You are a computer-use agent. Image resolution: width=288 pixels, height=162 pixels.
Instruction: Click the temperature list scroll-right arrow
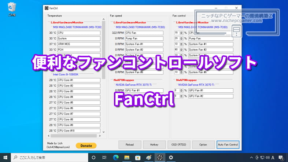100,136
